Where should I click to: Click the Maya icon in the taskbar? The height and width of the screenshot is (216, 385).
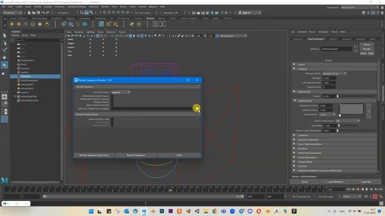click(x=144, y=211)
